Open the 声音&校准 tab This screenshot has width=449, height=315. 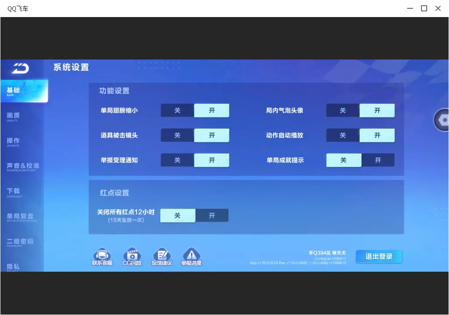(22, 167)
